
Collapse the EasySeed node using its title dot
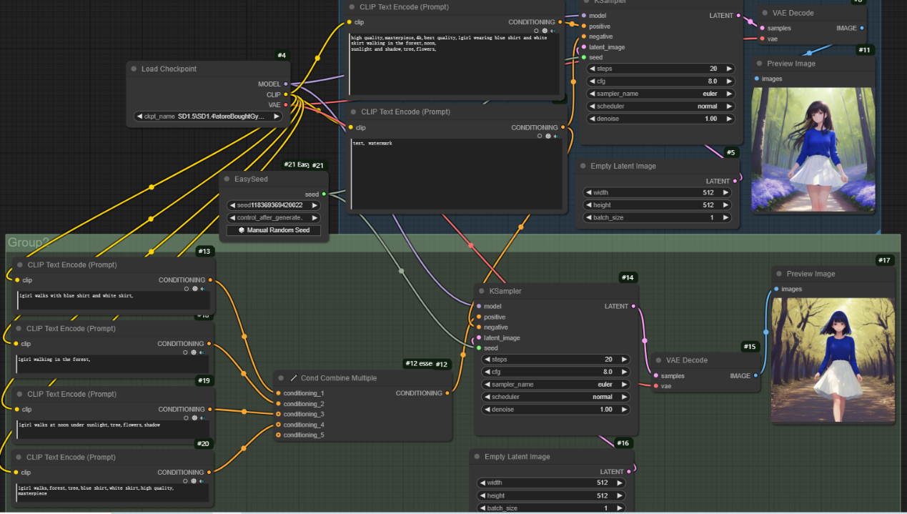pos(227,179)
